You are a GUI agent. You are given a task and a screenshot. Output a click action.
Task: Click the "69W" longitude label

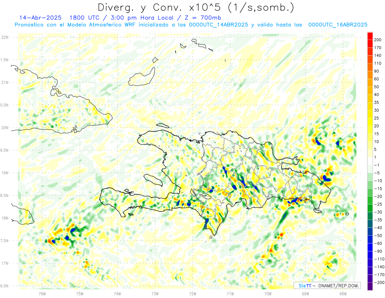coord(305,293)
